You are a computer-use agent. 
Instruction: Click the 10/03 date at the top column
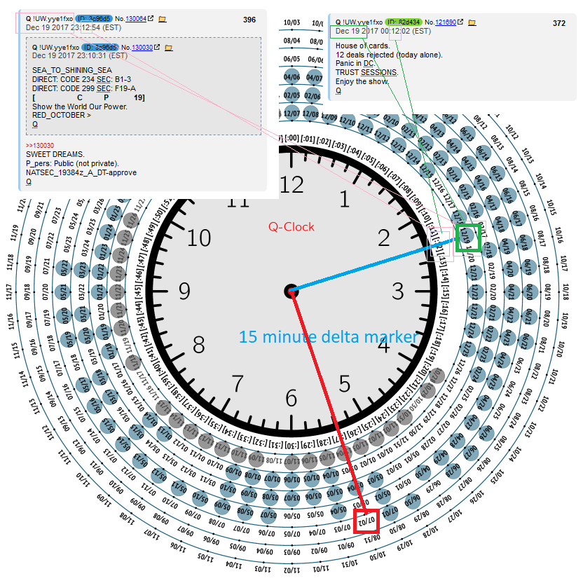pyautogui.click(x=292, y=22)
